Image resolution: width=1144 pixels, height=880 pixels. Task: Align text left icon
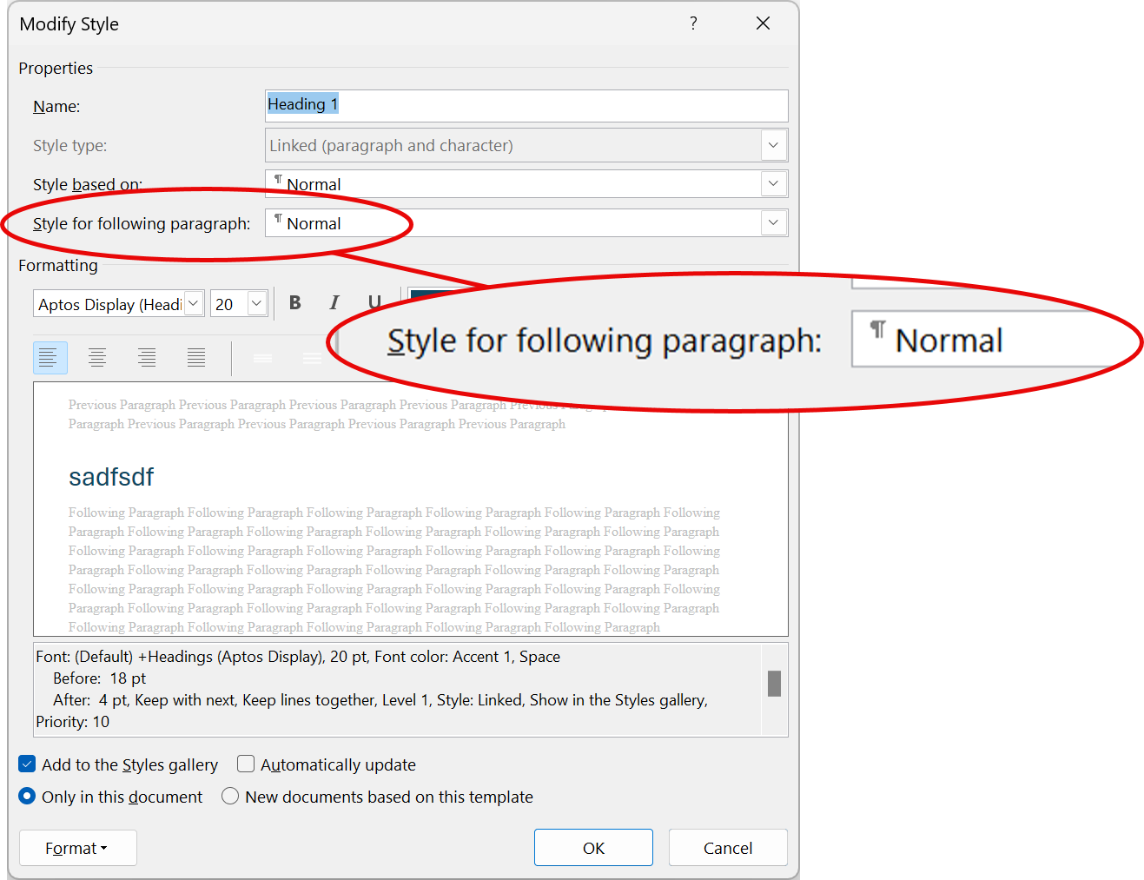pyautogui.click(x=50, y=358)
